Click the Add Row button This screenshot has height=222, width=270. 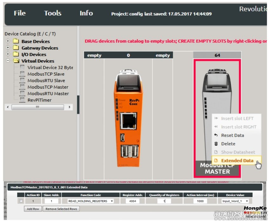pos(33,209)
